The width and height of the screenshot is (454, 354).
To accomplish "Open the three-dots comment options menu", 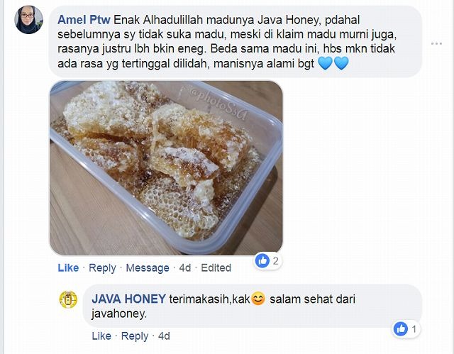I will tap(436, 44).
